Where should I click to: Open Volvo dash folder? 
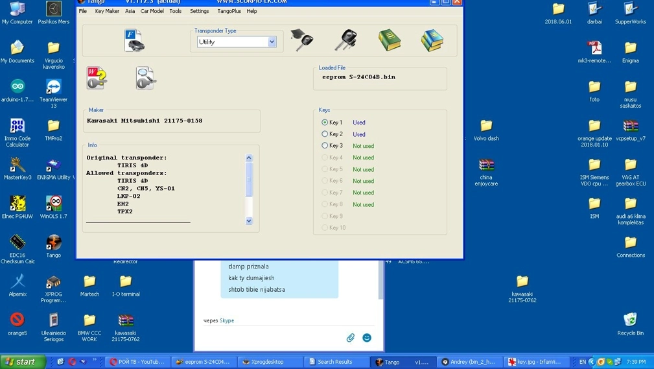pyautogui.click(x=486, y=130)
